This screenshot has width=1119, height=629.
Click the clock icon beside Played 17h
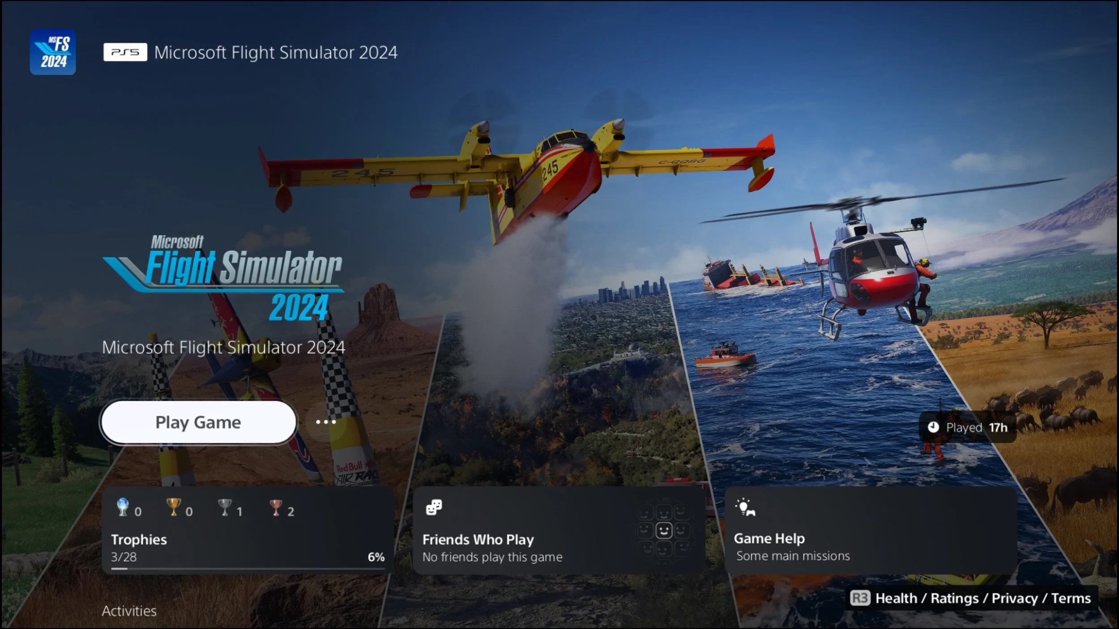pyautogui.click(x=933, y=427)
